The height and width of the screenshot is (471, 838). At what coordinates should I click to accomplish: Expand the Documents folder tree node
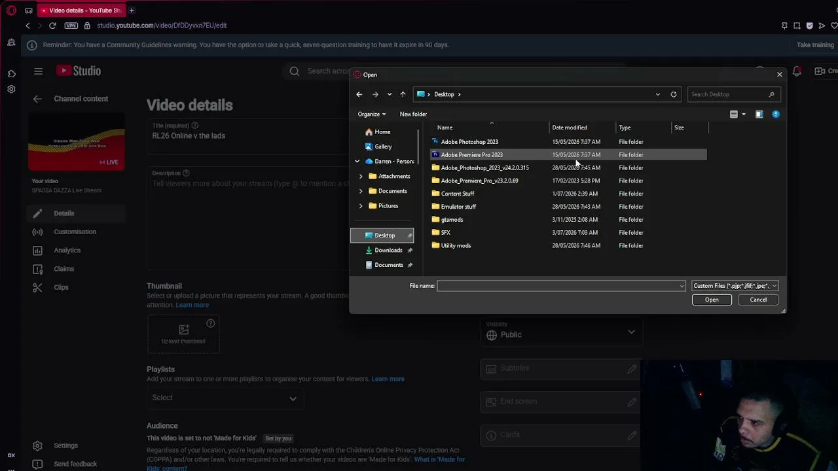pos(361,191)
